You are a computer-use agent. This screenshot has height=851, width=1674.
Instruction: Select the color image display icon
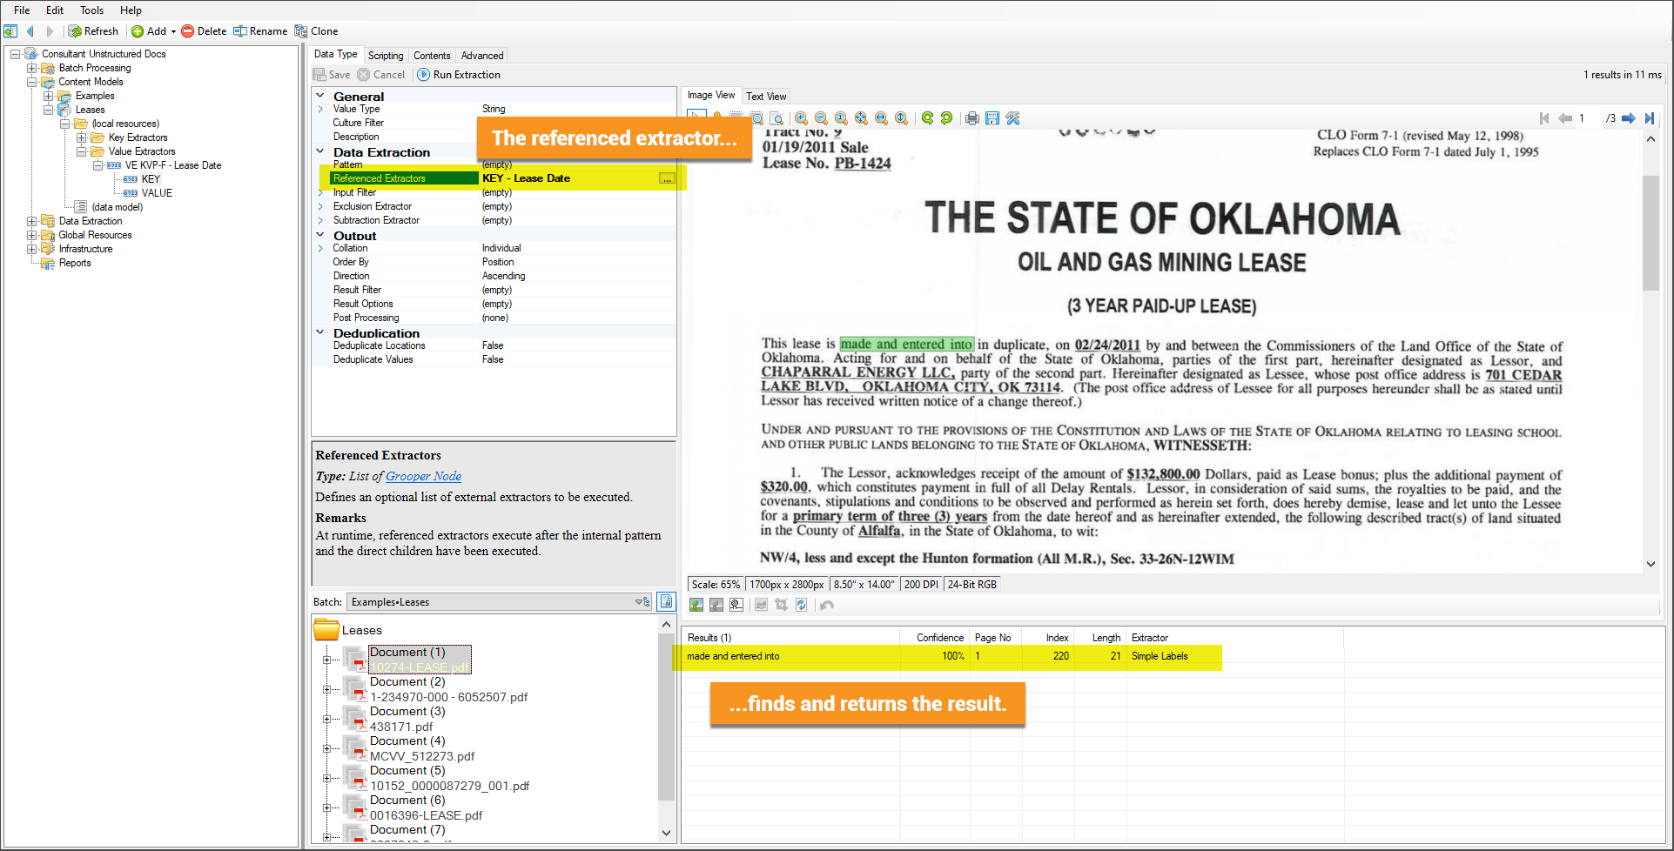click(x=696, y=605)
